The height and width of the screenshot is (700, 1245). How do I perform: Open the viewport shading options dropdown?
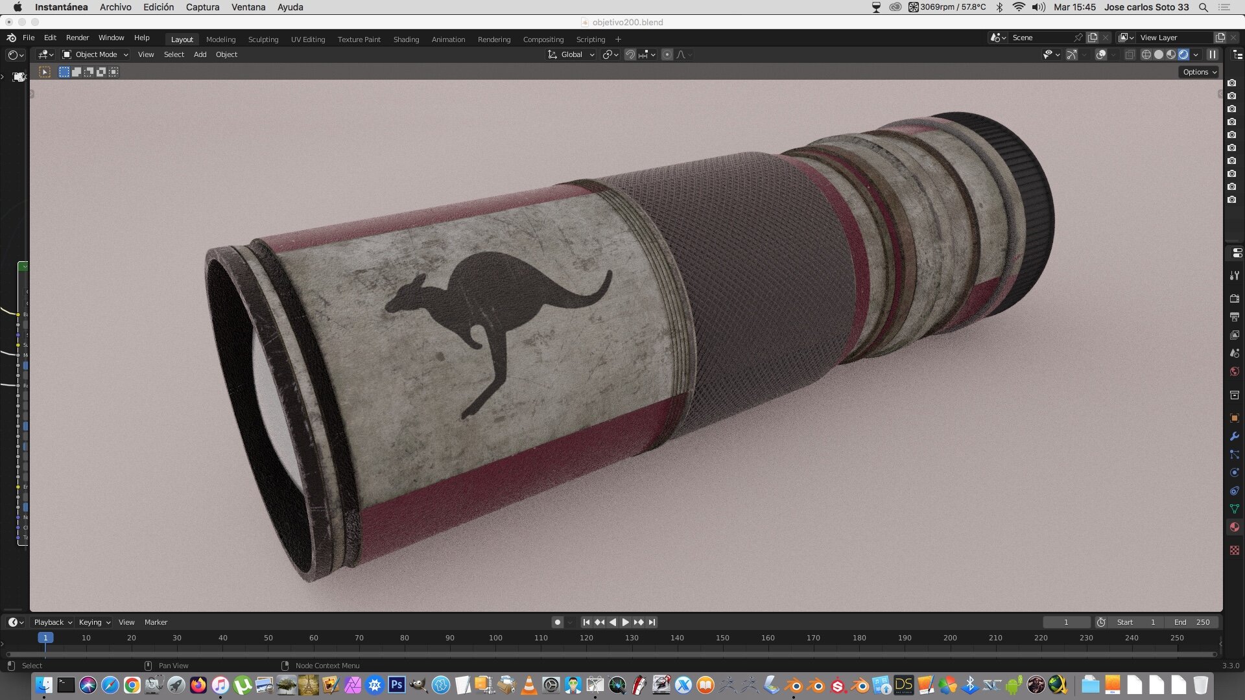[x=1196, y=54]
